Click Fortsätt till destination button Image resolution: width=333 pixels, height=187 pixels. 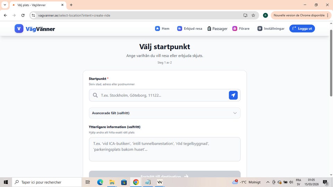pos(164,175)
